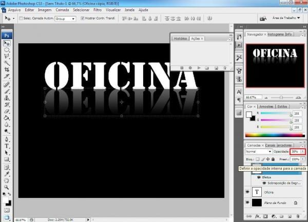Select the Crop tool
The width and height of the screenshot is (308, 222).
(7, 69)
